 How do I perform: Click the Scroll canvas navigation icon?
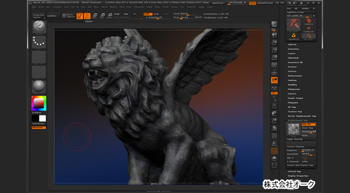click(274, 35)
